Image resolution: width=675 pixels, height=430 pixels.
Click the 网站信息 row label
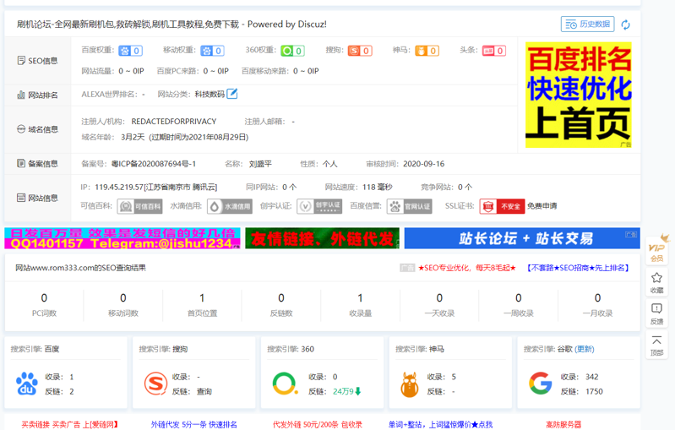tap(37, 198)
